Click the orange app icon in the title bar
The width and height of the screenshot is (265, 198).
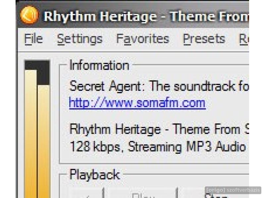tap(29, 15)
